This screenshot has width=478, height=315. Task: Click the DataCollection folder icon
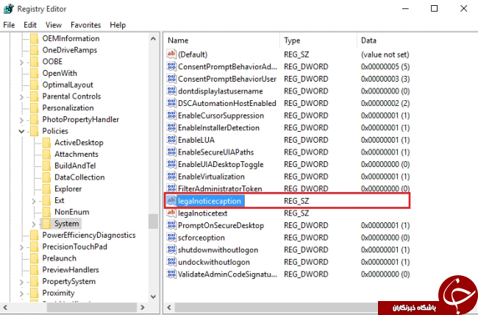(46, 177)
